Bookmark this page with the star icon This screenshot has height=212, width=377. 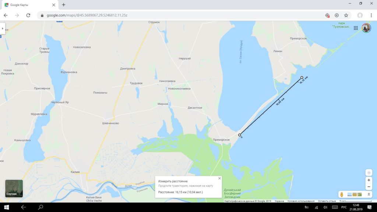(x=346, y=15)
